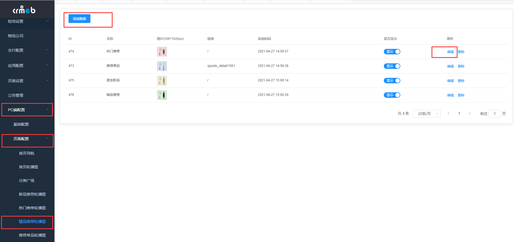Viewport: 514px width, 242px height.
Task: Open thumbnail image of 推荐单品 row
Action: 162,66
